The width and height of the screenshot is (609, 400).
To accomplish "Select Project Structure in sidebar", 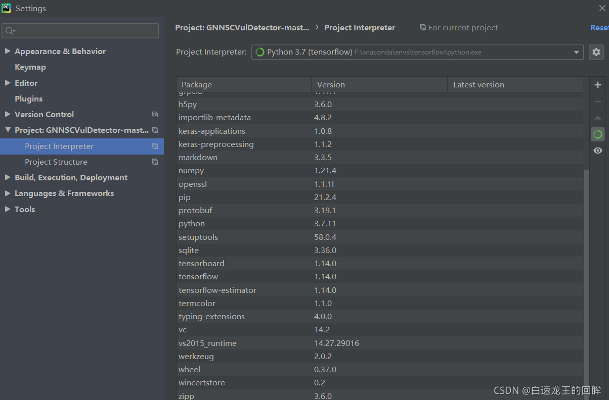I will (56, 162).
